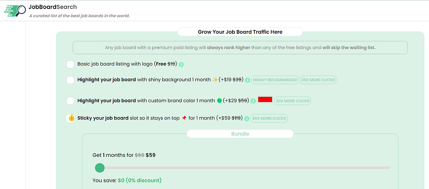Tick the custom brand color highlight option
The image size is (429, 189).
[x=70, y=101]
